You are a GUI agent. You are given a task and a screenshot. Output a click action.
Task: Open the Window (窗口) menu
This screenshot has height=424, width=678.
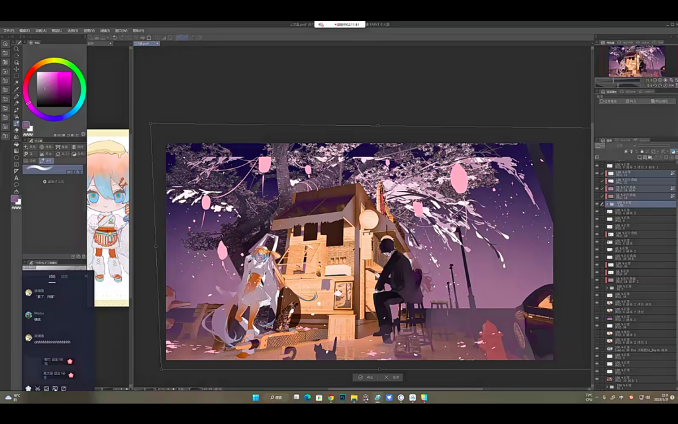[x=121, y=30]
